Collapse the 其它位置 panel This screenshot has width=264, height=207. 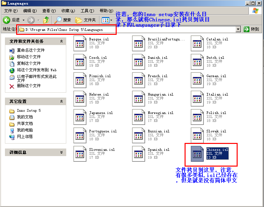point(61,101)
